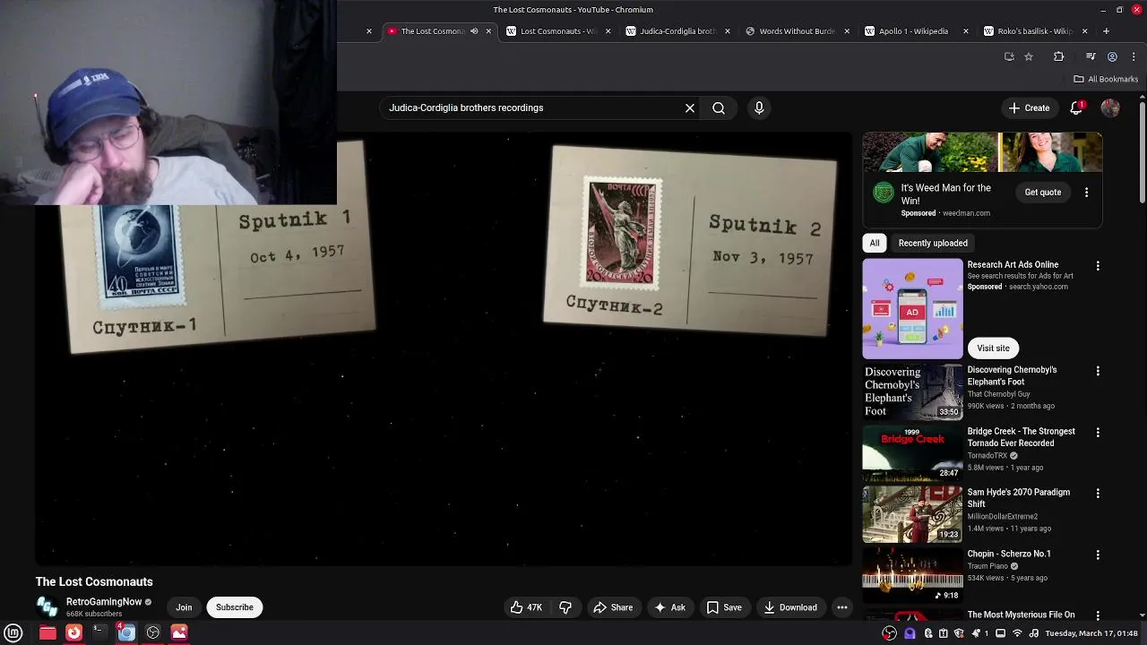
Task: Close The Lost Cosmonauts YouTube tab
Action: tap(488, 31)
